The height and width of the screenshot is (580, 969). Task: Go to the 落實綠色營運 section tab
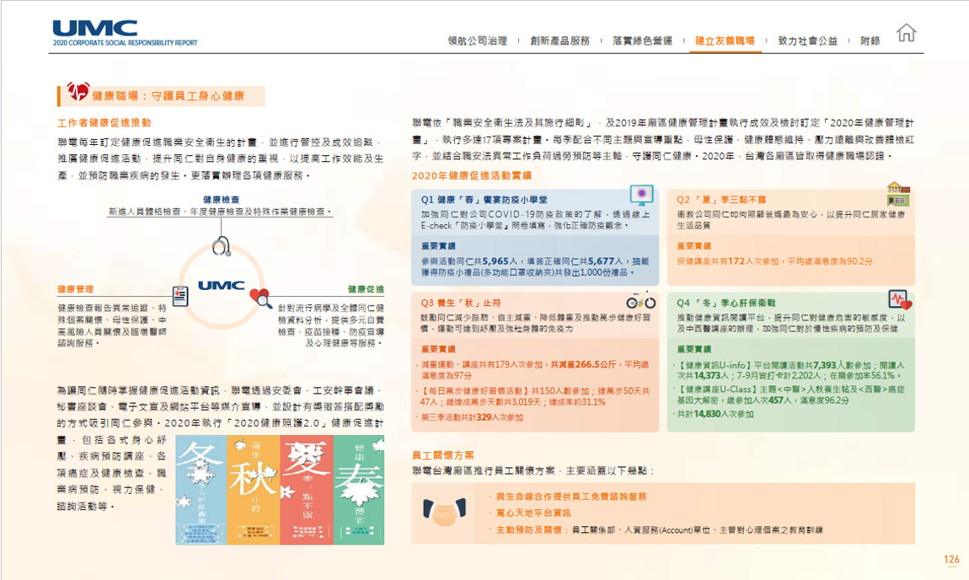(x=642, y=40)
